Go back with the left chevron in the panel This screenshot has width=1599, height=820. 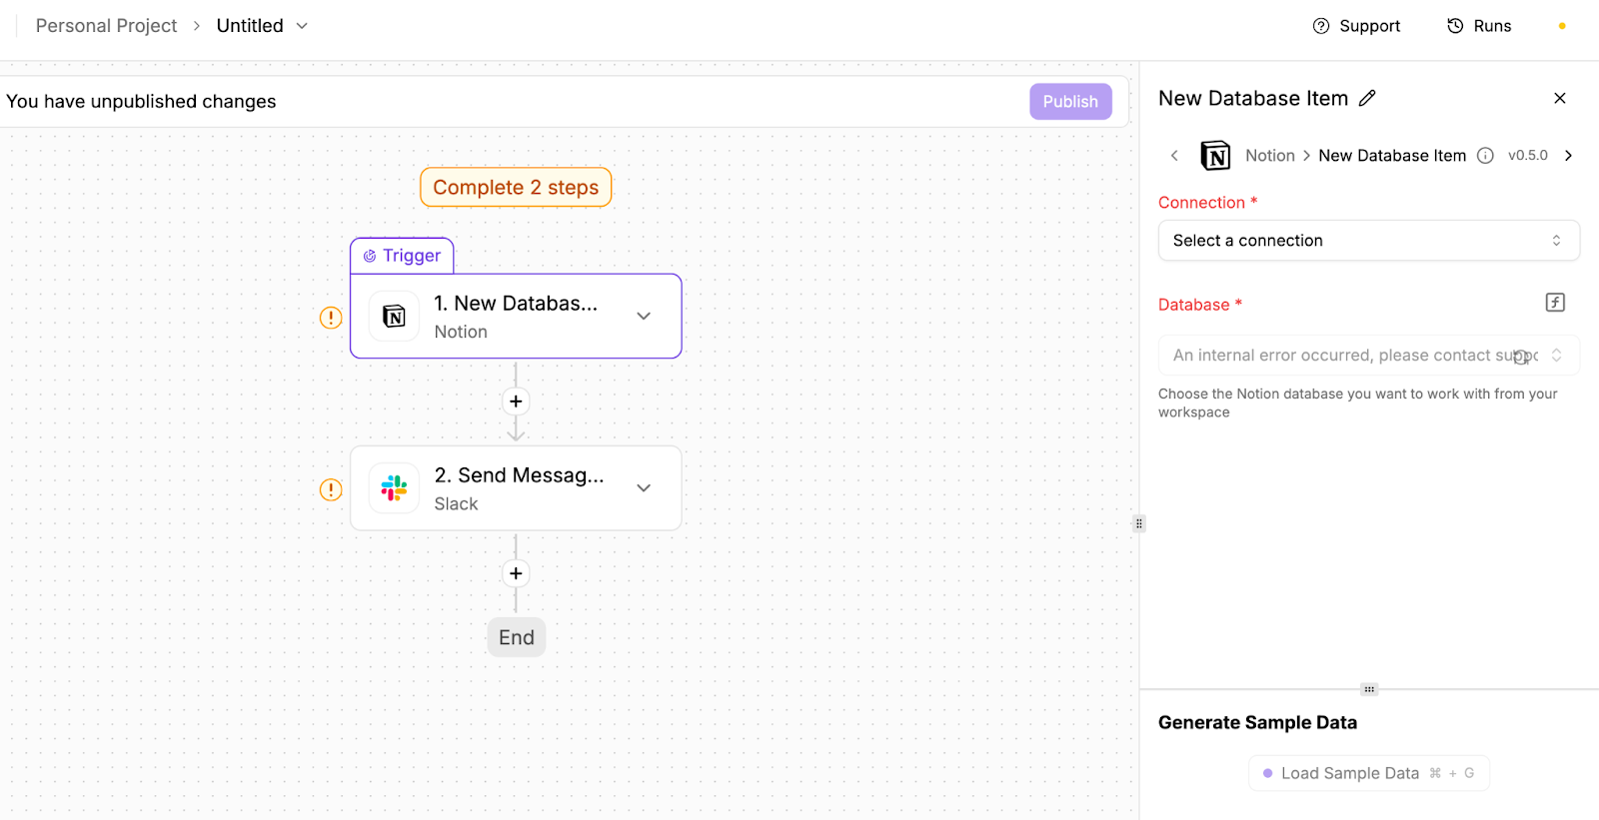pos(1175,155)
